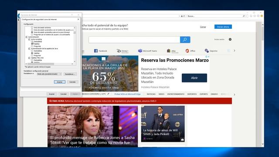Open the address bar dropdown arrow

[x=179, y=16]
